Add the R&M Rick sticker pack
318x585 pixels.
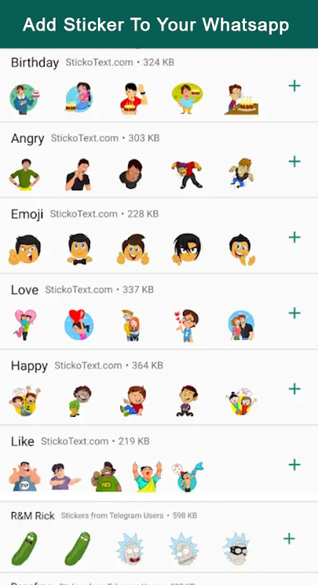point(289,539)
